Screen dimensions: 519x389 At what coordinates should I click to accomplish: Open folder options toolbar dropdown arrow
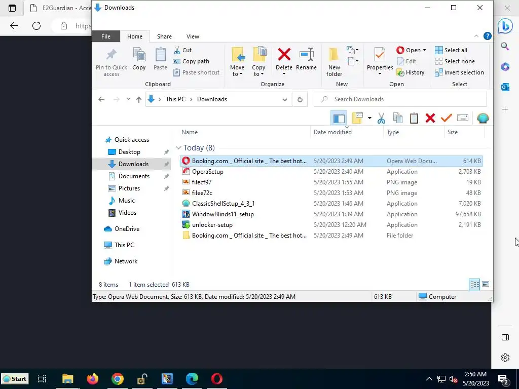tap(369, 118)
